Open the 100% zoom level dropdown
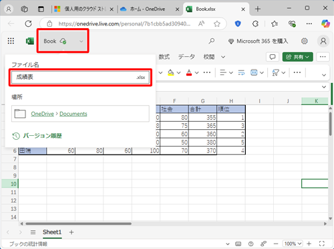Image resolution: width=334 pixels, height=249 pixels. point(292,244)
